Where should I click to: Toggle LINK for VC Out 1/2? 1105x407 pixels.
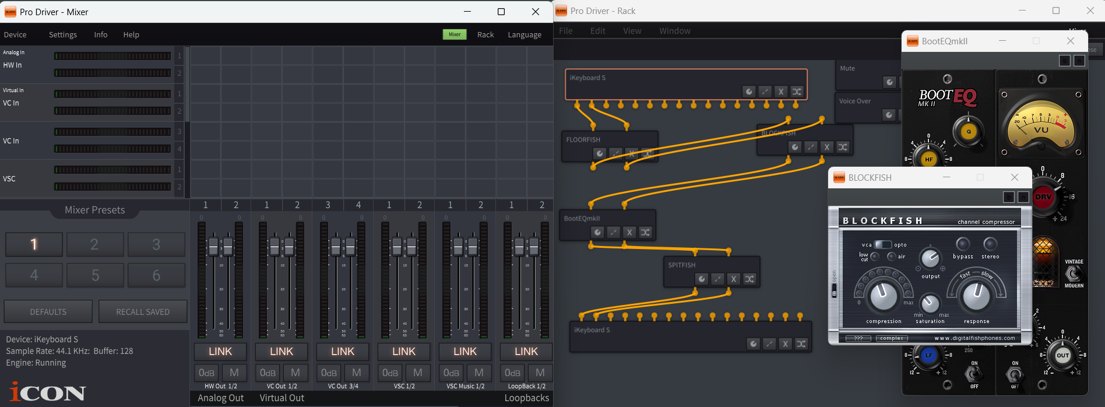281,352
